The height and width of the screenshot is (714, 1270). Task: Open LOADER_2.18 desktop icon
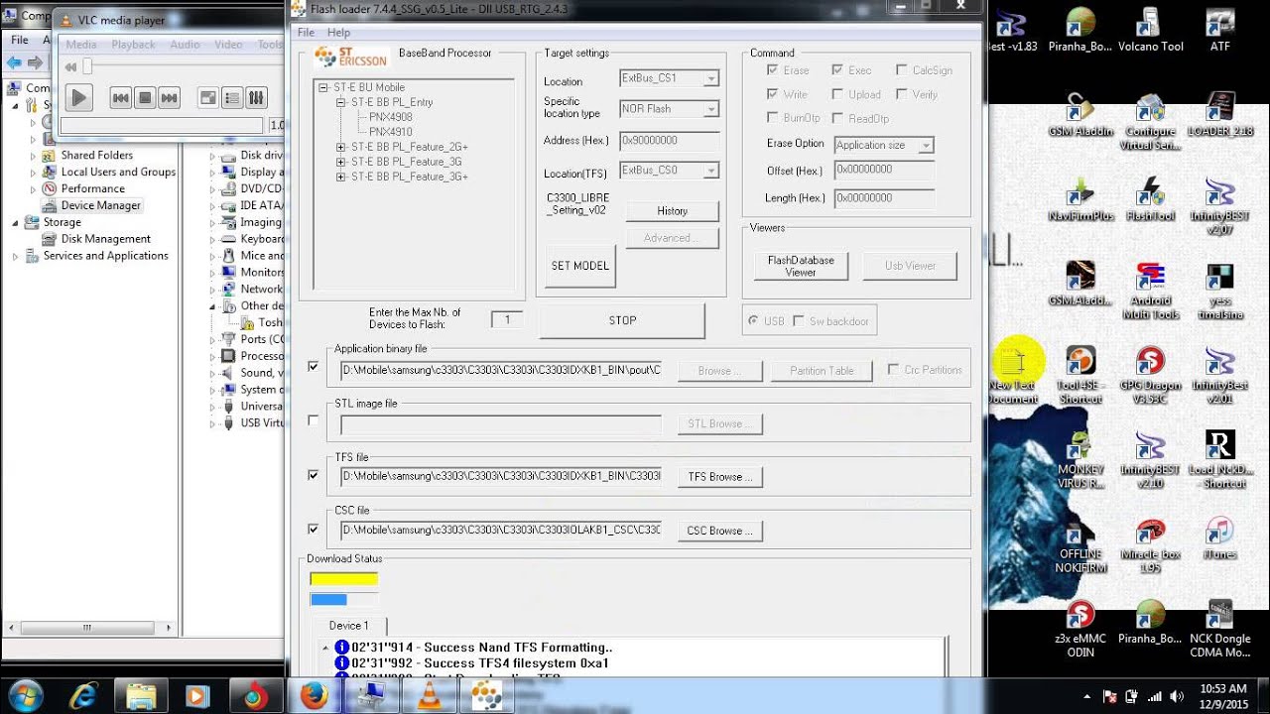1219,115
